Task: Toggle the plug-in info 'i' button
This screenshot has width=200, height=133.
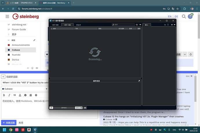Action: (51, 108)
